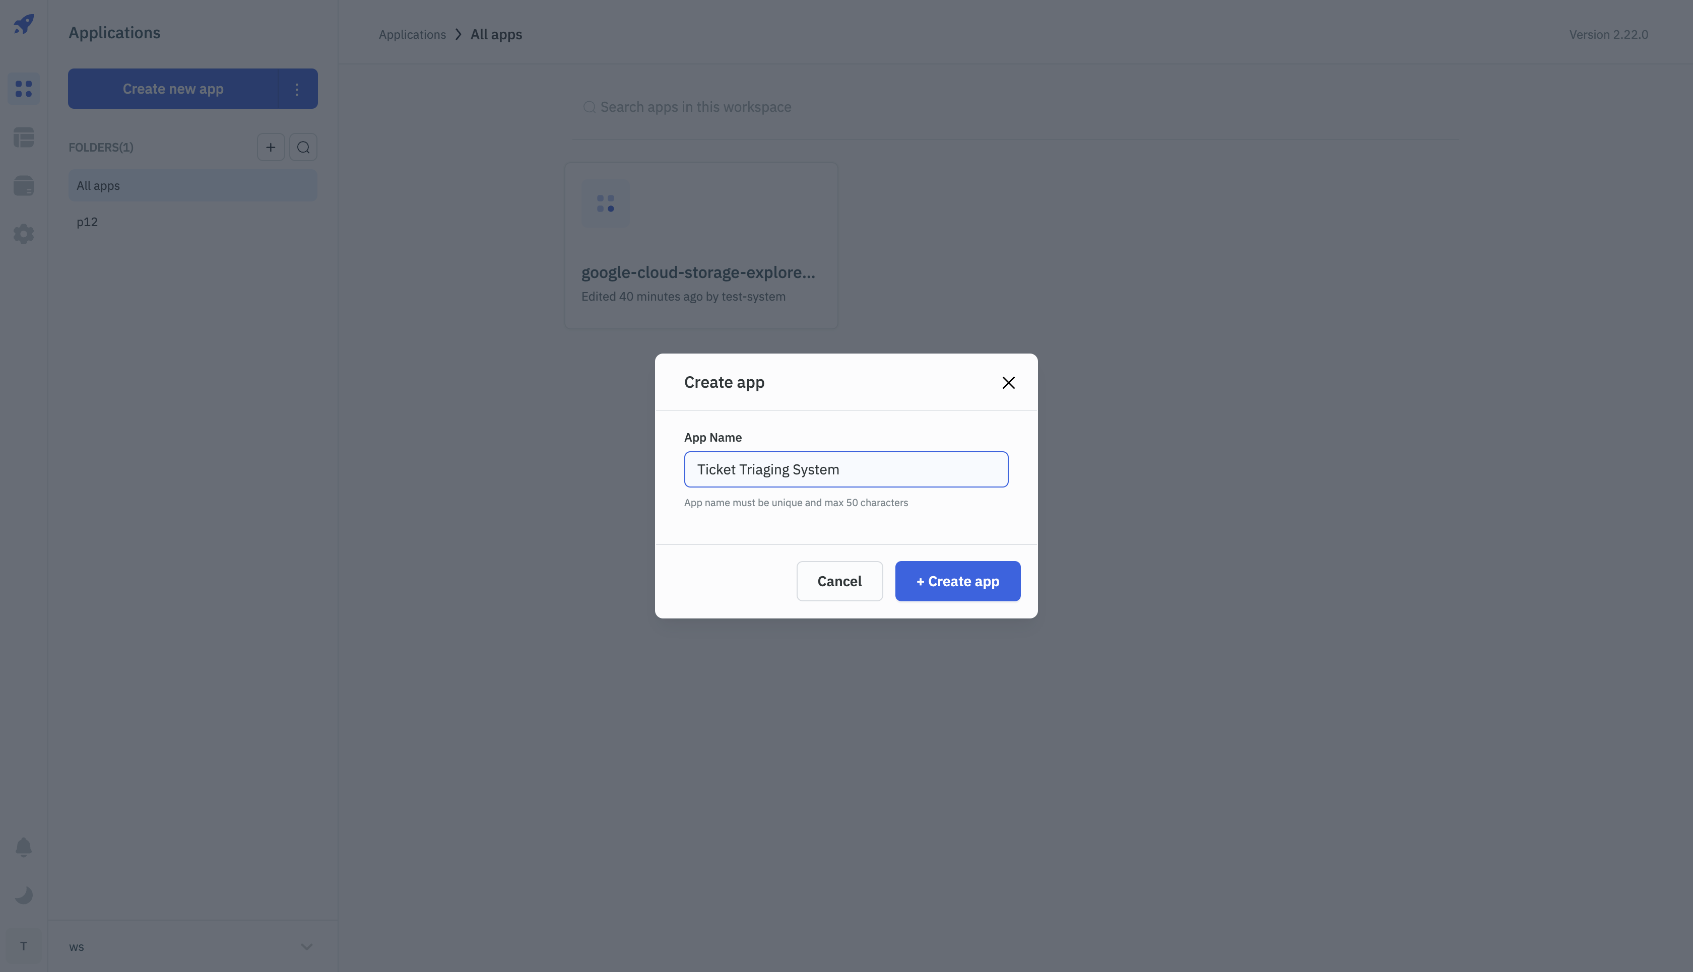The width and height of the screenshot is (1693, 972).
Task: Open the notifications bell icon
Action: (x=23, y=847)
